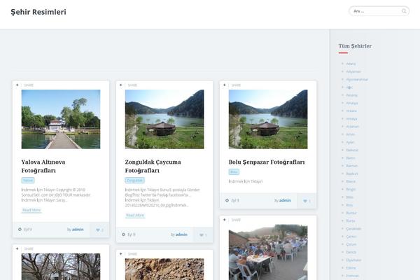
Task: Open the bare trees photo thumbnail
Action: (x=61, y=267)
